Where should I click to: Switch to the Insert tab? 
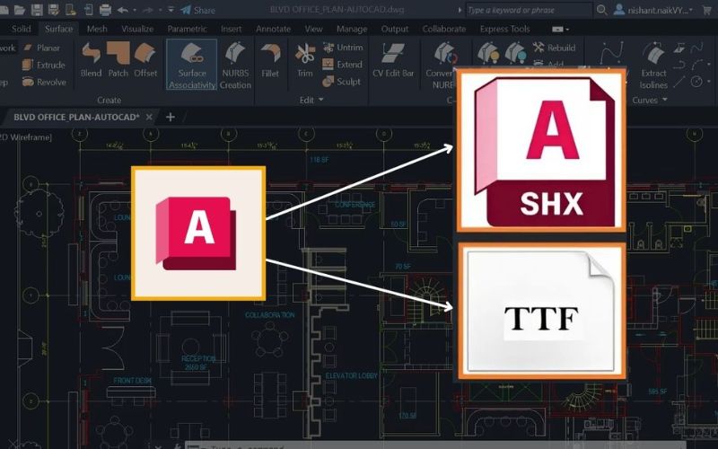(232, 29)
